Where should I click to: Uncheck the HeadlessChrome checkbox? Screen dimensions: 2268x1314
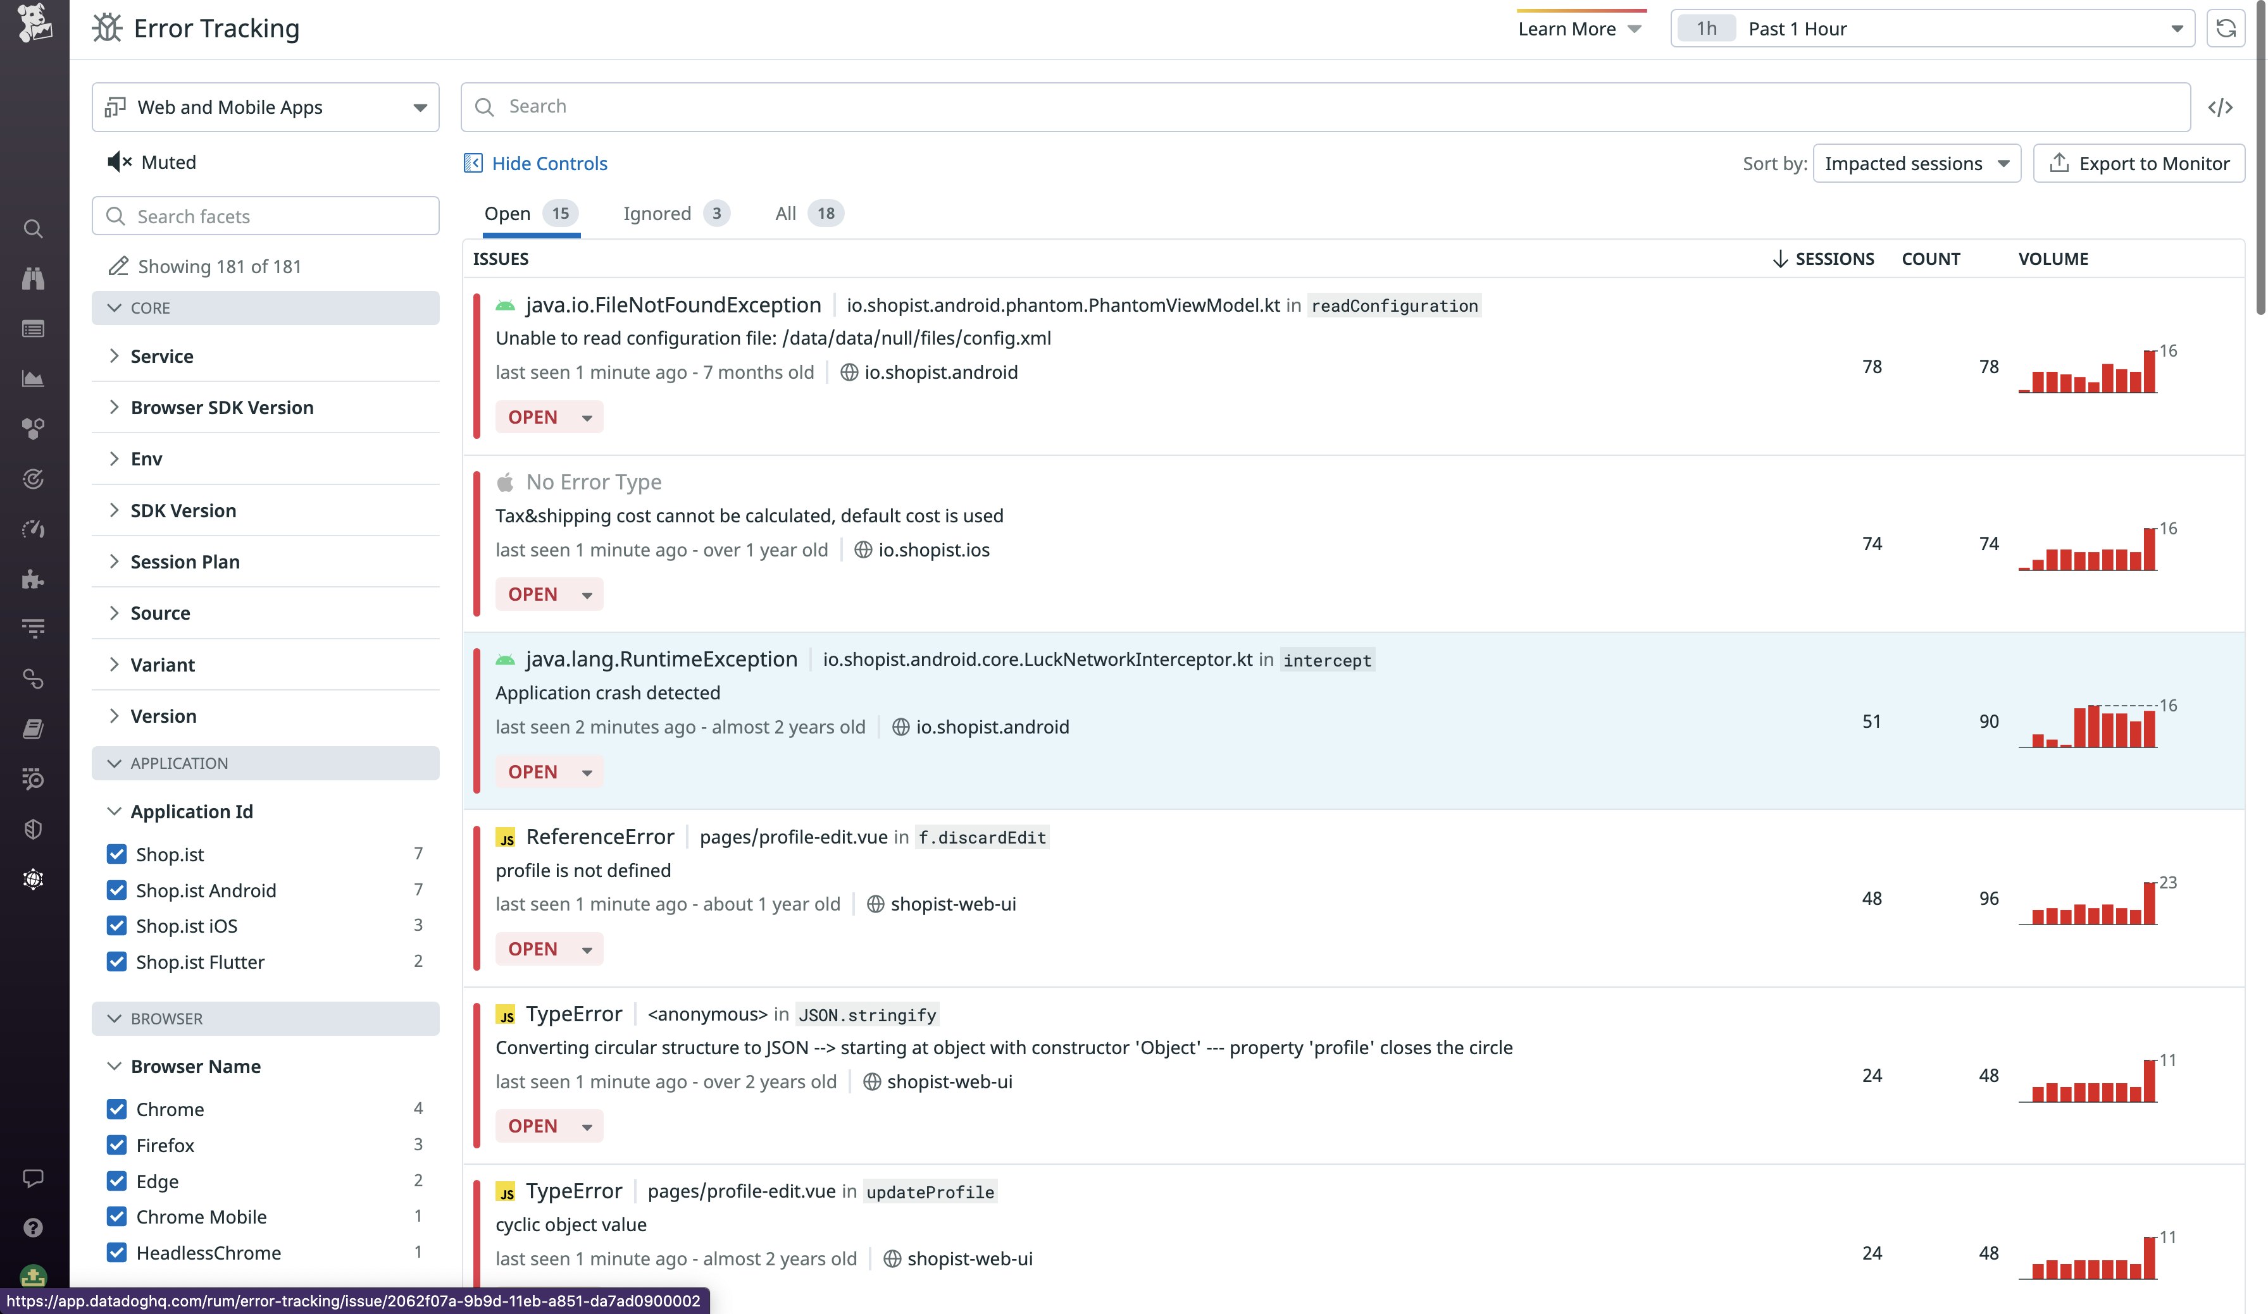coord(117,1252)
